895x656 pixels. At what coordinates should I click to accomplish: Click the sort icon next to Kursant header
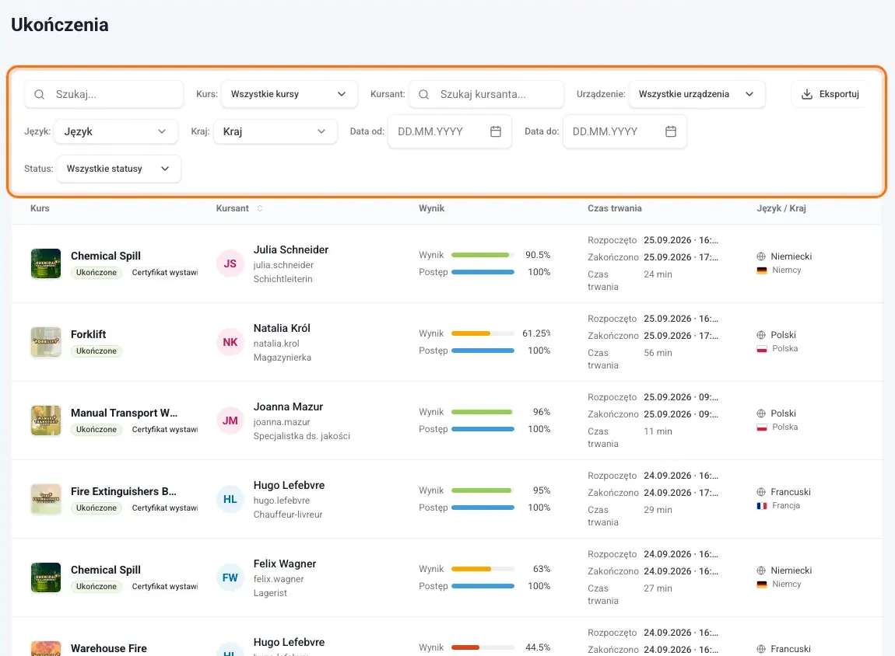260,208
